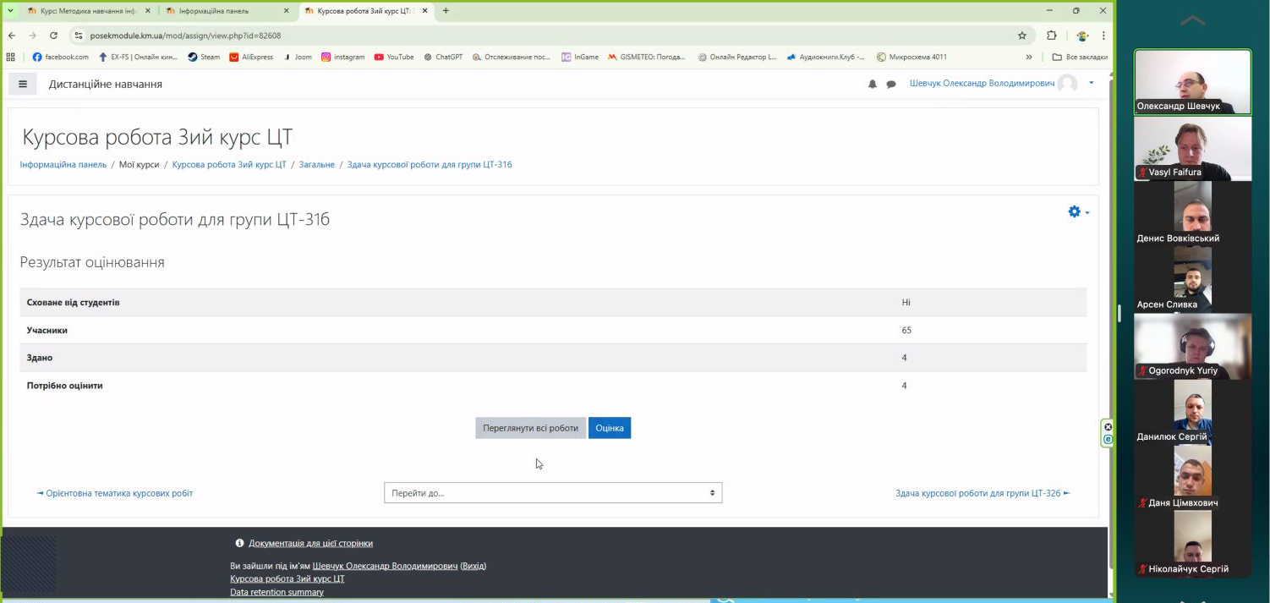Select Vasyl Faifura's video thumbnail
1270x603 pixels.
(x=1192, y=148)
